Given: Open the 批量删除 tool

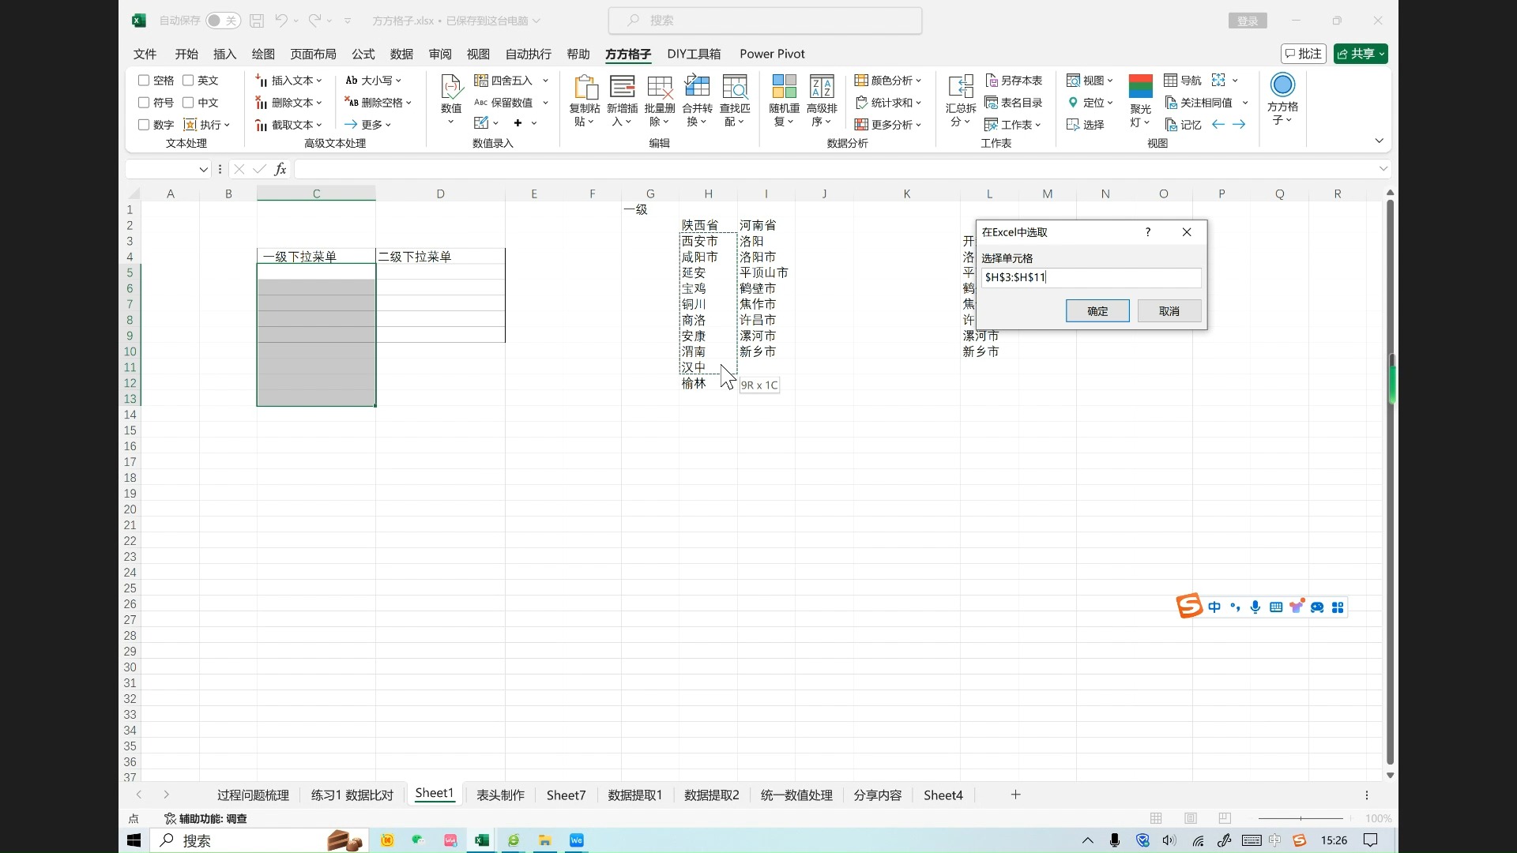Looking at the screenshot, I should (660, 87).
